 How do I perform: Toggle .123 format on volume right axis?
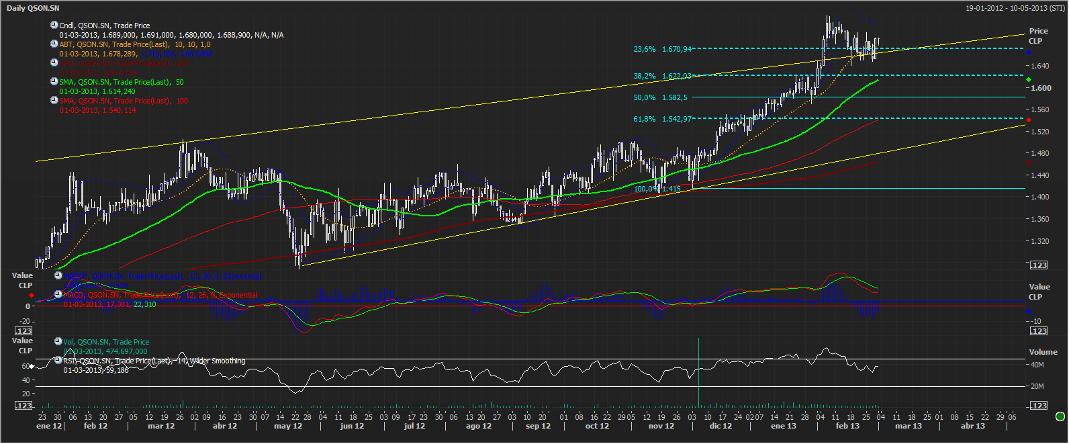pos(1039,405)
